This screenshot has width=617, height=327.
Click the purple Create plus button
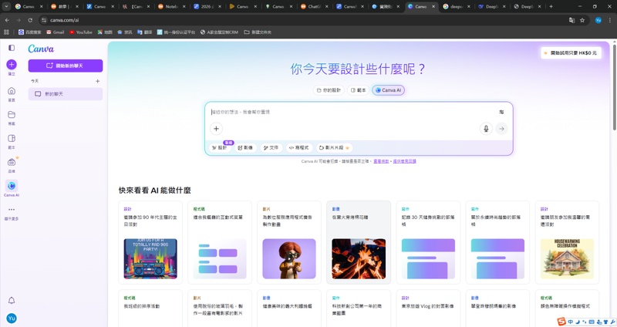tap(12, 64)
